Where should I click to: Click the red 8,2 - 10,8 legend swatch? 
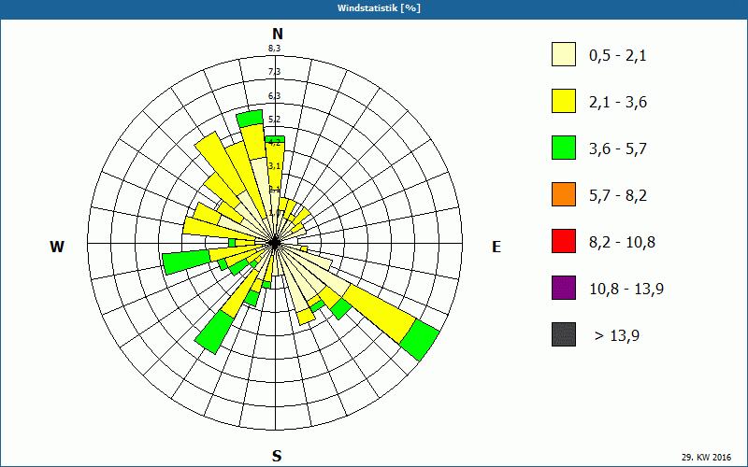pyautogui.click(x=564, y=241)
